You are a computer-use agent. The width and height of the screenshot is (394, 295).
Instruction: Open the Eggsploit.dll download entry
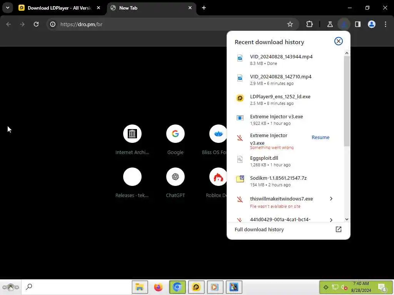coord(285,161)
